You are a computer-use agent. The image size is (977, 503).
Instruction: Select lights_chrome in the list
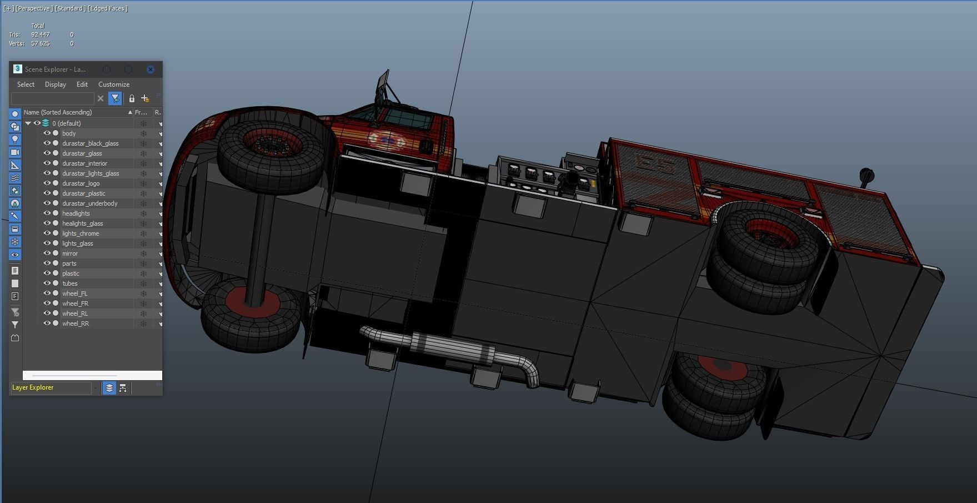coord(81,233)
